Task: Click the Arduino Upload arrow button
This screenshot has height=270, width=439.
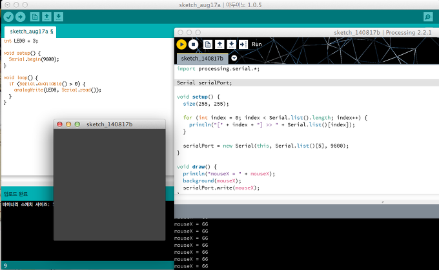Action: (21, 17)
